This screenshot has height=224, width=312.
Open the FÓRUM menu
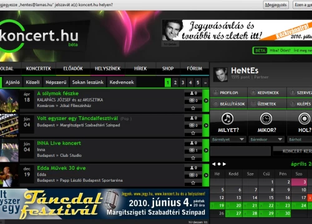click(195, 68)
